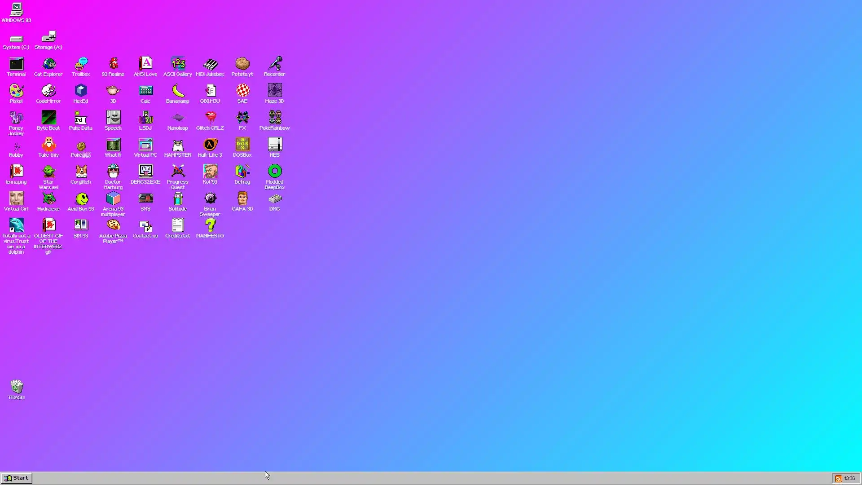Open the Terminal desktop icon
The width and height of the screenshot is (862, 485).
tap(16, 64)
